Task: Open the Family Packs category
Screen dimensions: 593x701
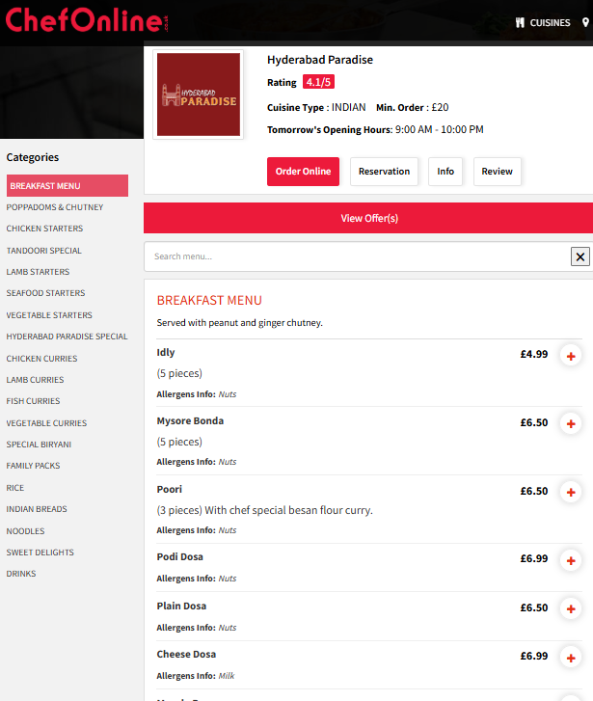Action: [x=33, y=466]
